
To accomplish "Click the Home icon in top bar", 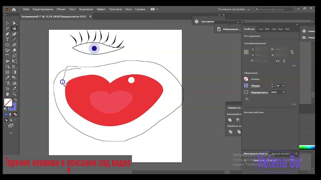I will pos(14,9).
